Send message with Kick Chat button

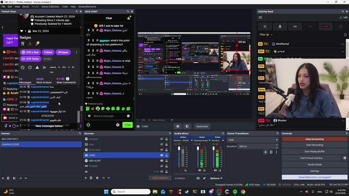128,125
